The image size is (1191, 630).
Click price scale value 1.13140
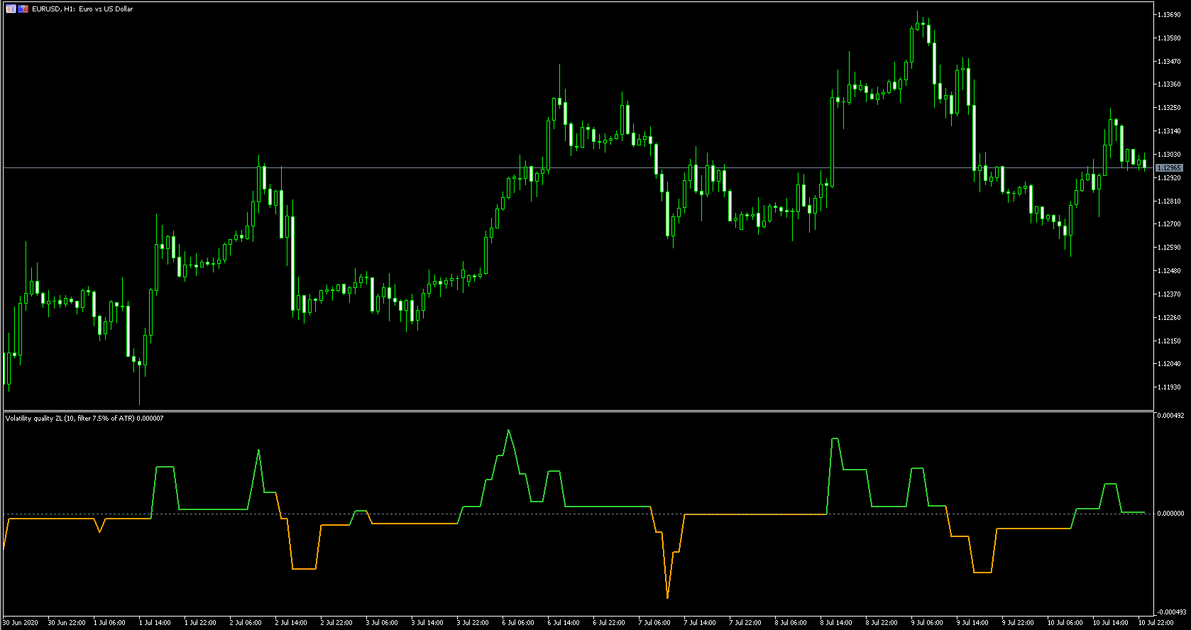coord(1169,131)
